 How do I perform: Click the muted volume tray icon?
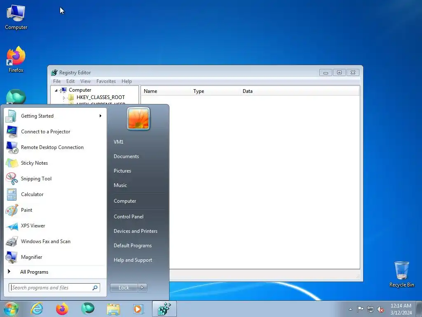[x=380, y=309]
